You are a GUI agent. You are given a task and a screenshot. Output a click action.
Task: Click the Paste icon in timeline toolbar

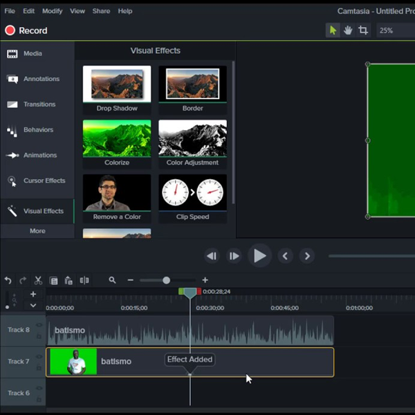pyautogui.click(x=68, y=280)
